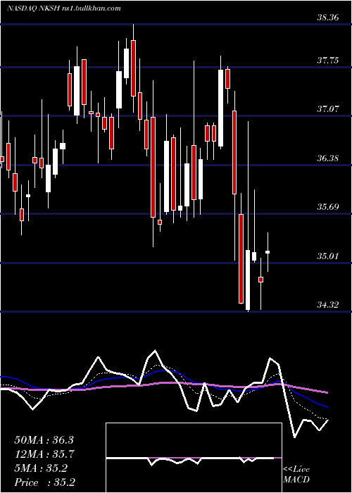Image resolution: width=352 pixels, height=493 pixels.
Task: Click the Price : 35.2 readout
Action: 44,482
